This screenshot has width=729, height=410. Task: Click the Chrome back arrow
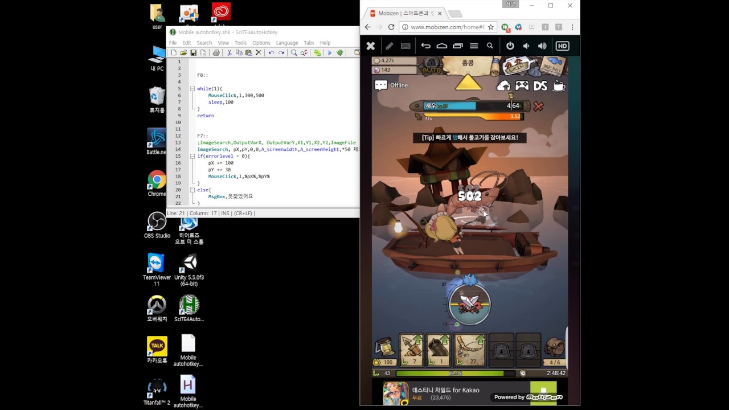tap(367, 27)
